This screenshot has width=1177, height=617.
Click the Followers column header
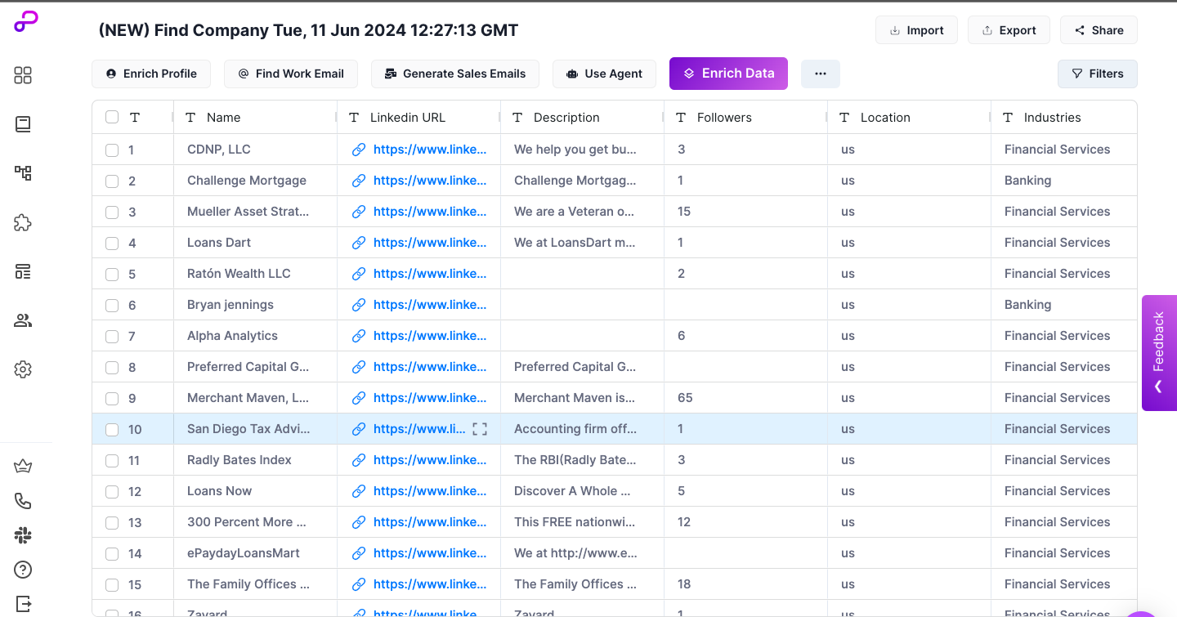point(724,118)
